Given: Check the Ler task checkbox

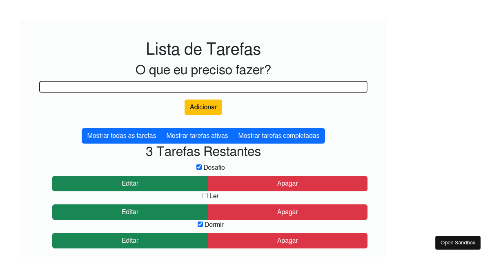Looking at the screenshot, I should [205, 195].
